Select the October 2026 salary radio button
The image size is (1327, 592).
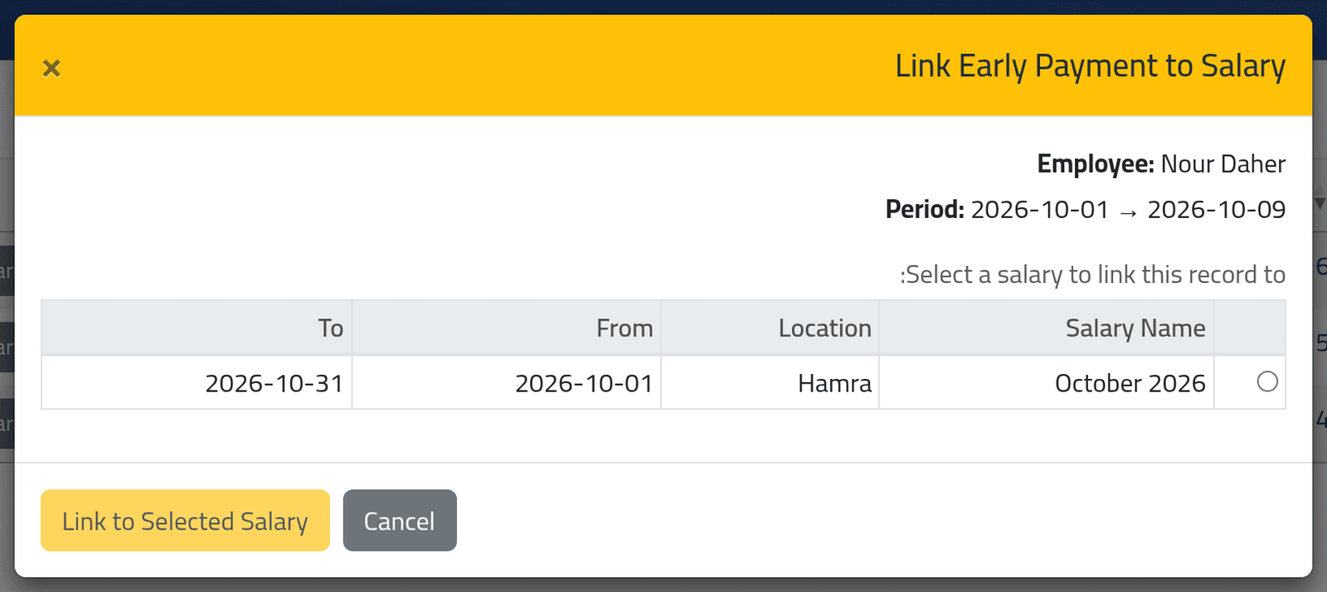click(1266, 381)
